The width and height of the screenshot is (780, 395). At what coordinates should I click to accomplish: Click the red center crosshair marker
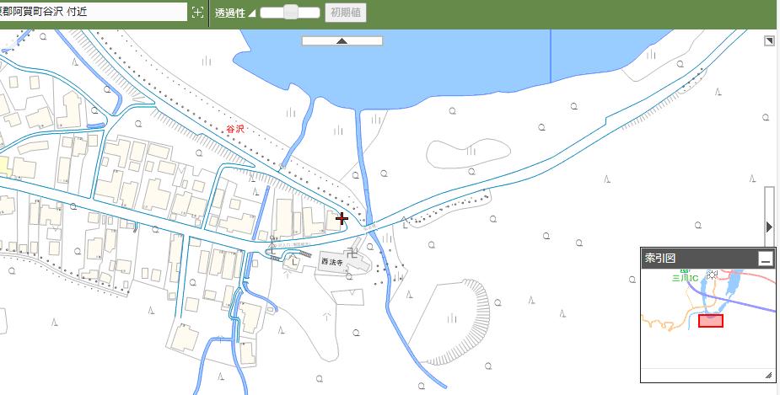point(342,219)
